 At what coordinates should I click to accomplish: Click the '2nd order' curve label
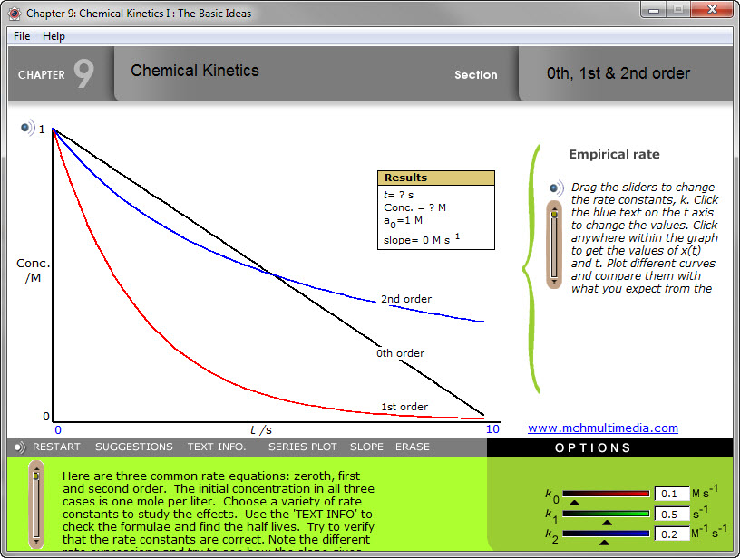tap(406, 299)
